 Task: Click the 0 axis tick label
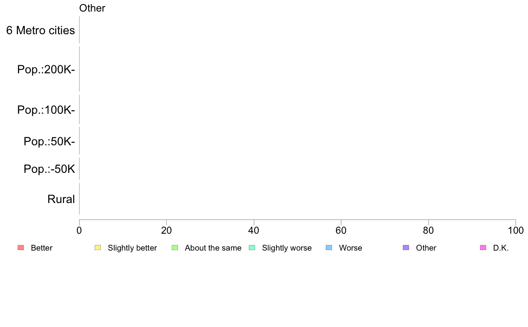[x=79, y=230]
